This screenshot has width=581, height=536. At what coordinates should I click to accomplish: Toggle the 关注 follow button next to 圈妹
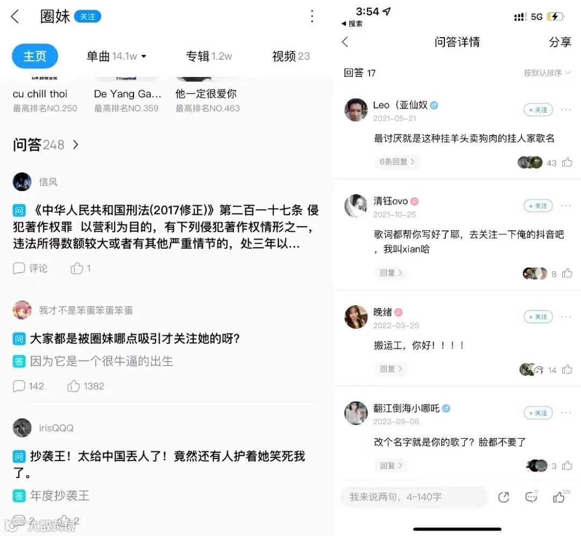click(88, 17)
